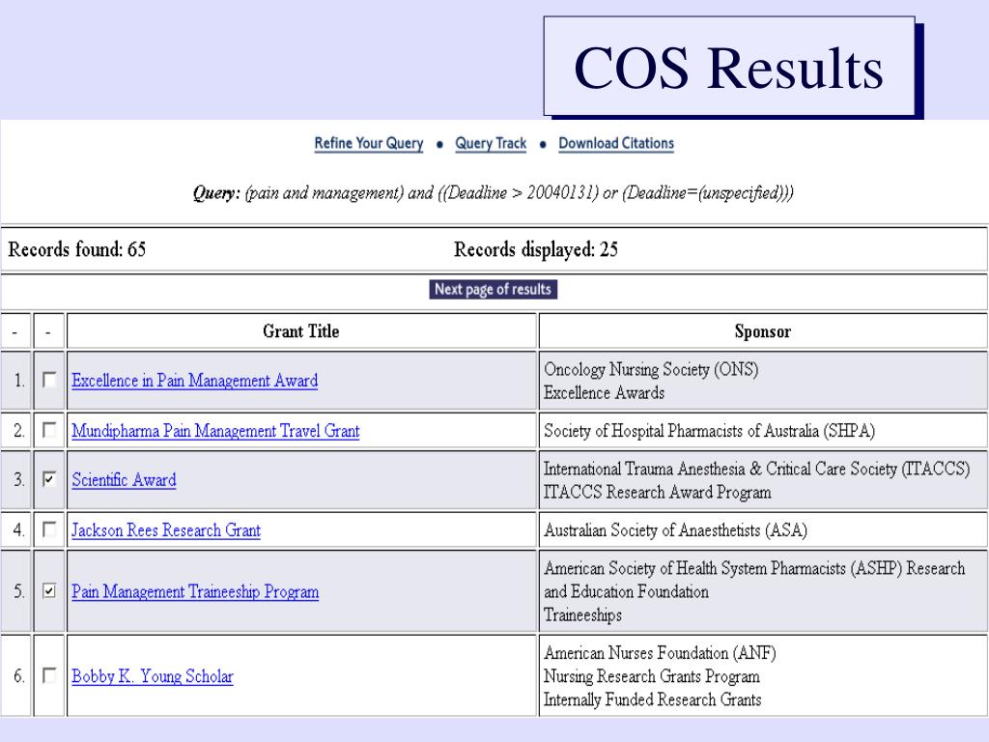Go to Next page of results

coord(493,289)
